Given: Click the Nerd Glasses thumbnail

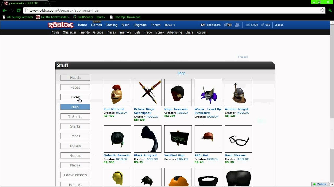Looking at the screenshot, I should click(x=238, y=139).
